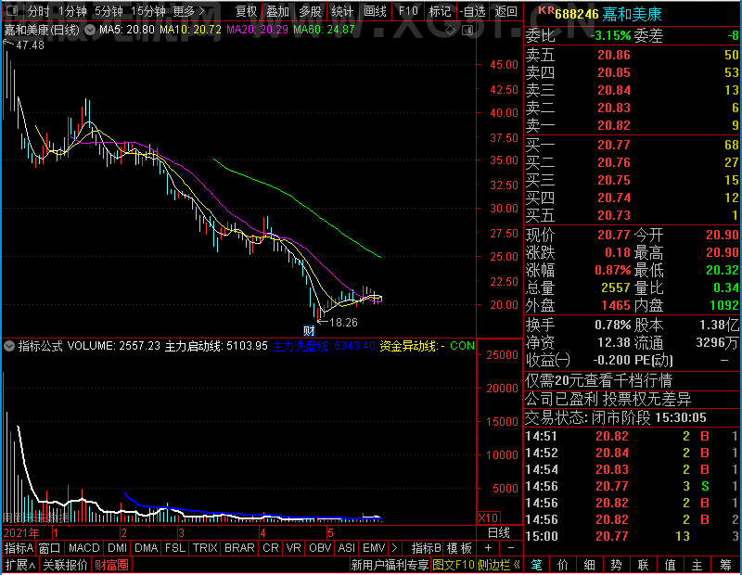The width and height of the screenshot is (742, 575).
Task: Collapse the 侧边栏 sidebar
Action: 499,565
